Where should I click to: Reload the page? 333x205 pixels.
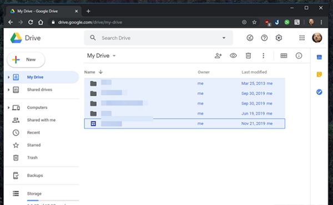pyautogui.click(x=31, y=22)
